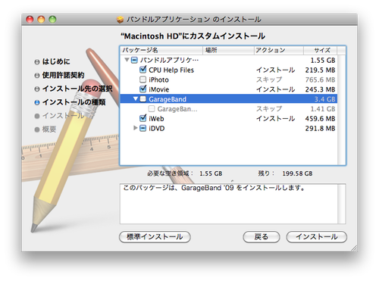Click the 245.3 MB size value

click(x=320, y=89)
